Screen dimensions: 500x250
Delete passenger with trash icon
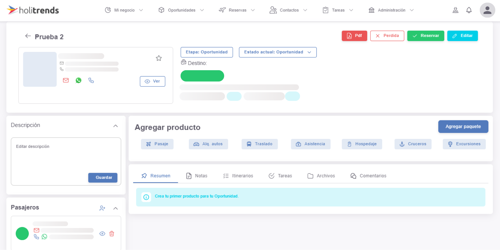pyautogui.click(x=112, y=234)
